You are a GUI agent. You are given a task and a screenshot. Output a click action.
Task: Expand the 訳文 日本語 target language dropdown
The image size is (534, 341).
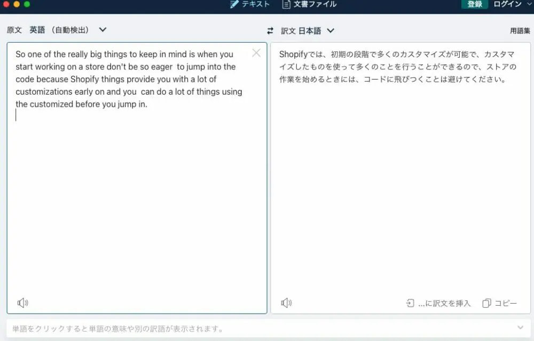pyautogui.click(x=330, y=30)
